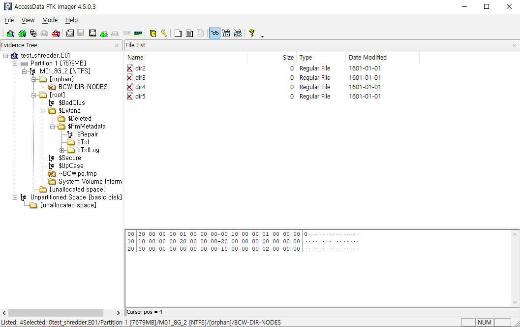The width and height of the screenshot is (520, 327).
Task: Expand the $TxfLog folder node
Action: pos(61,150)
